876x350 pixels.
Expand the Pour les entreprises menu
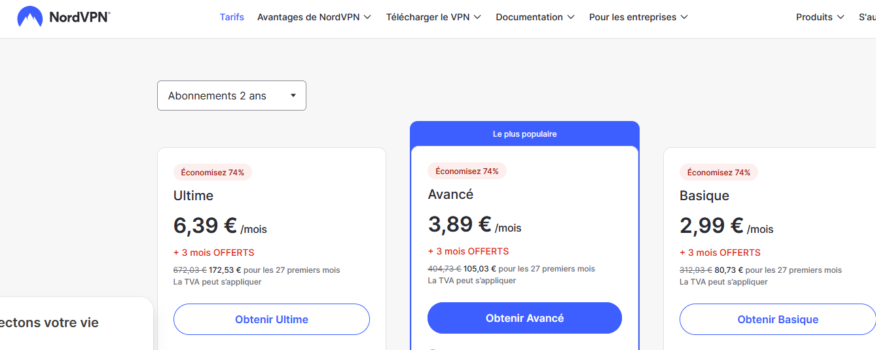point(638,17)
